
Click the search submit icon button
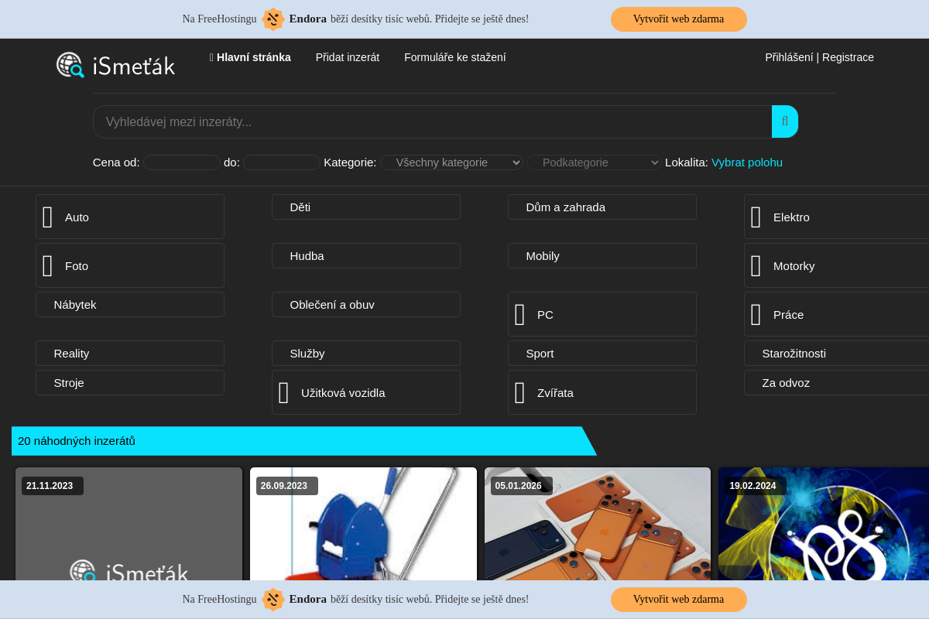(785, 121)
